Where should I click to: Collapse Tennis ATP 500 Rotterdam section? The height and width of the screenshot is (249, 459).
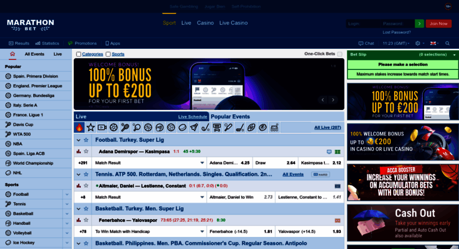(x=78, y=175)
